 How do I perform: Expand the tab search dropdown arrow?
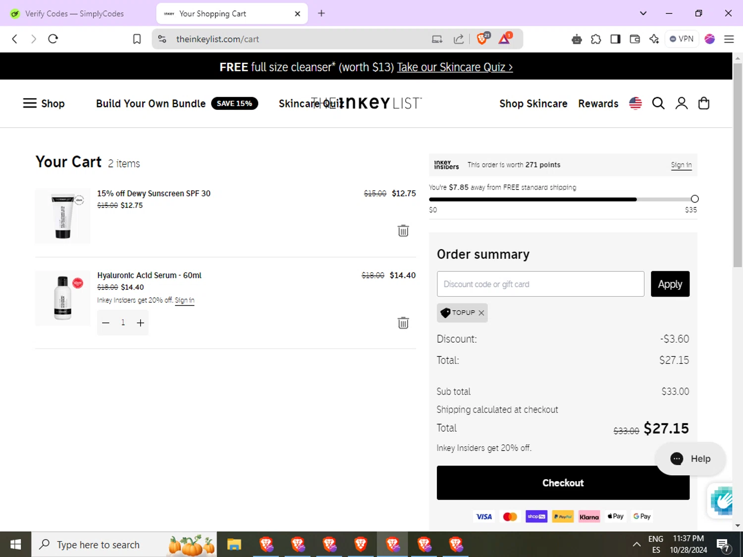pyautogui.click(x=643, y=13)
